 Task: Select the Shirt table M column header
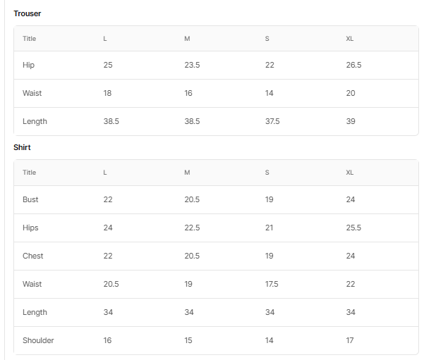187,173
